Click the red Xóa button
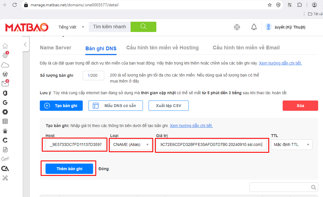Viewport: 323px width, 197px height. [x=300, y=106]
